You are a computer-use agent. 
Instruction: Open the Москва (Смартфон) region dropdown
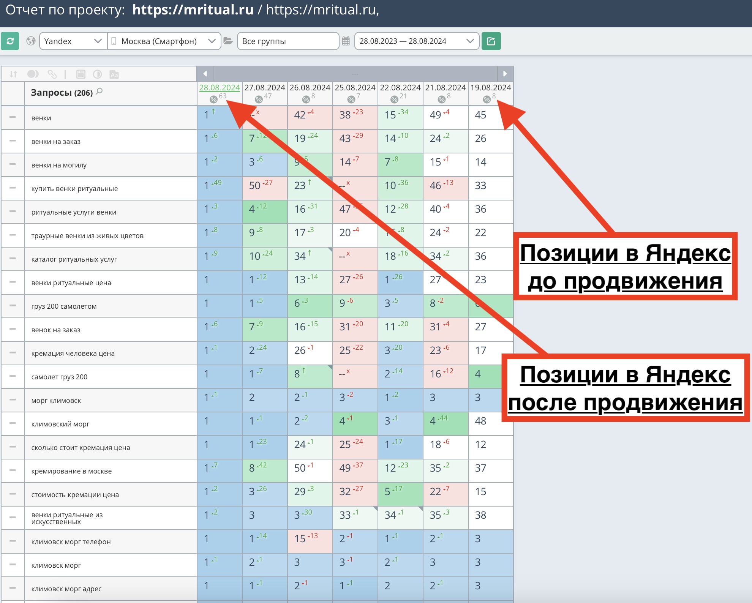coord(164,41)
